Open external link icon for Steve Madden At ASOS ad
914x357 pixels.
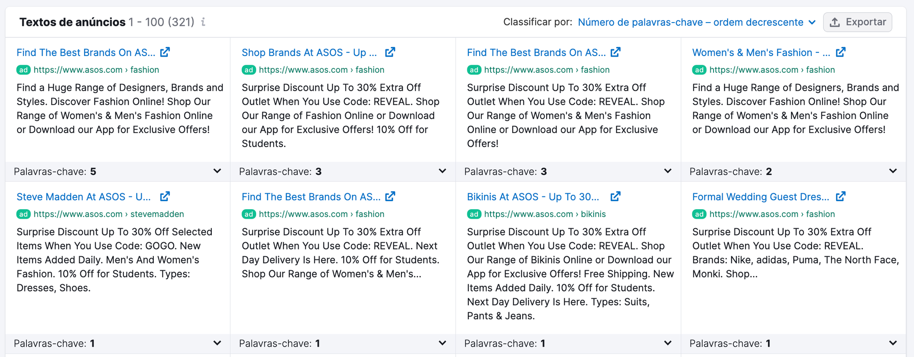[165, 196]
